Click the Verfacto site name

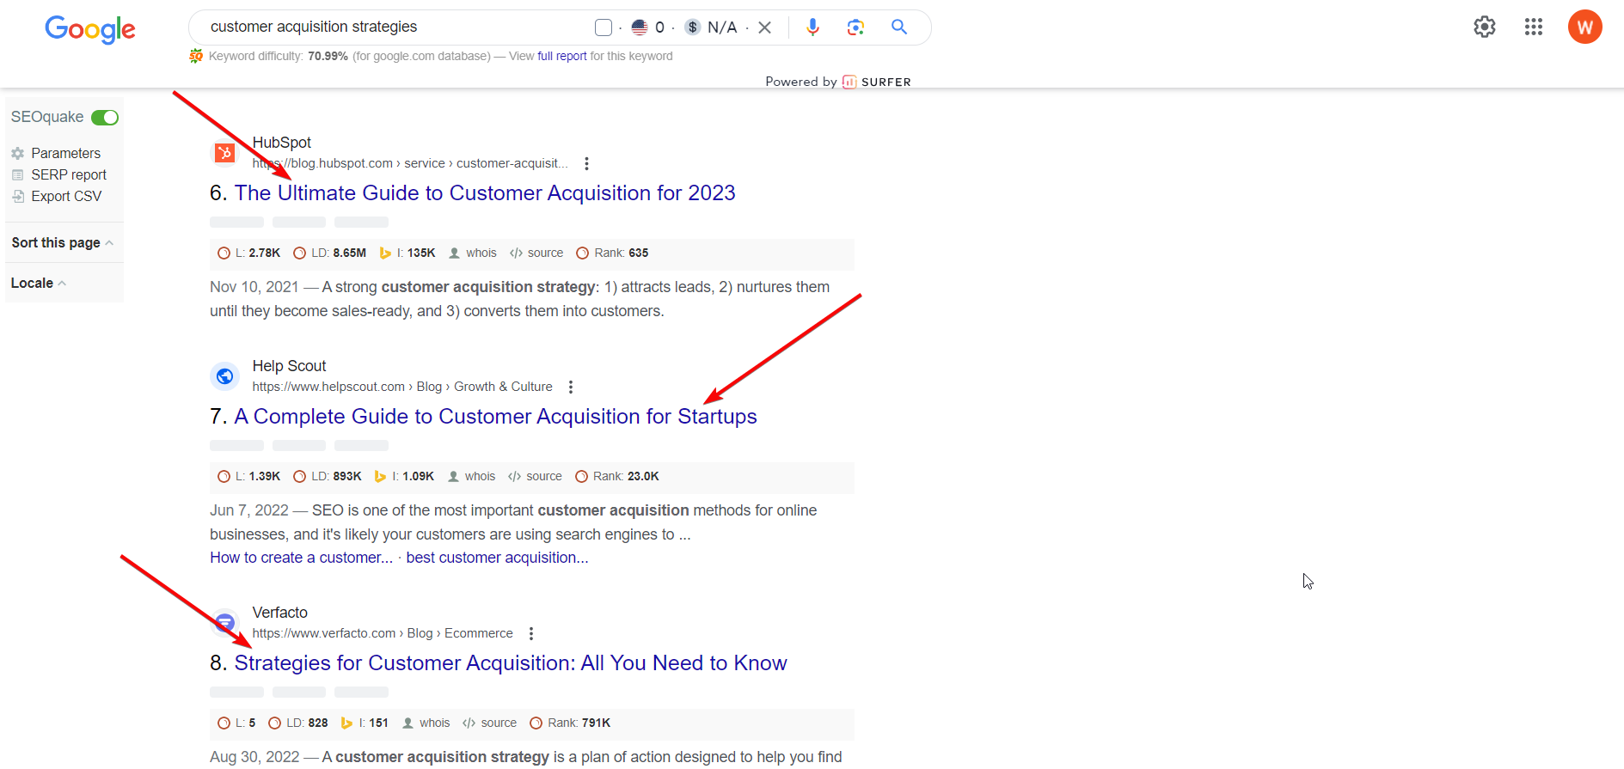279,613
